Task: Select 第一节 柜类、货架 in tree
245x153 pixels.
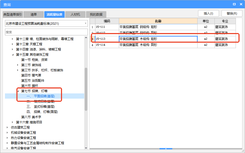Action: (x=34, y=60)
